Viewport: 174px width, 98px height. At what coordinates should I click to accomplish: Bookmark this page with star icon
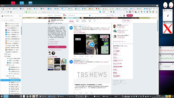(114, 12)
